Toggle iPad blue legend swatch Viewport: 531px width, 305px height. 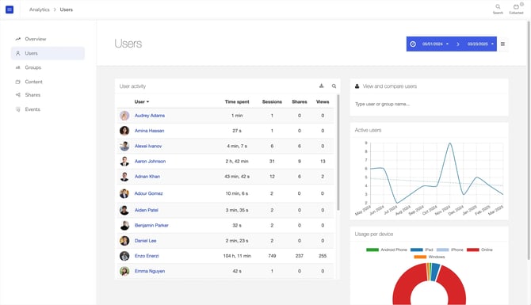click(x=417, y=250)
